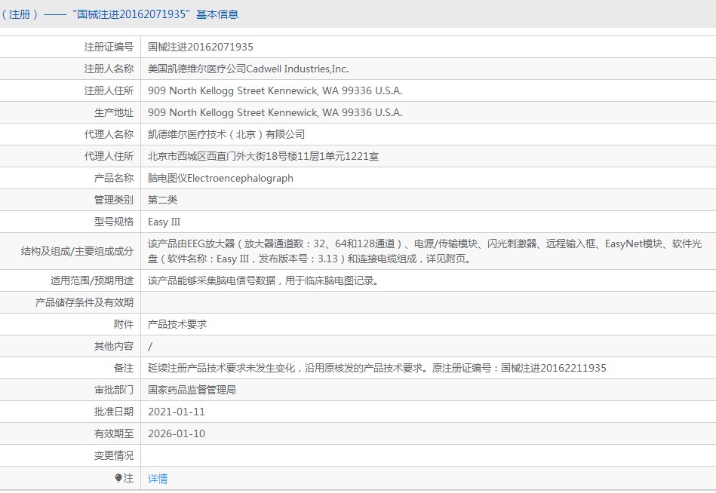Click the 管理类别 row label

(x=114, y=201)
